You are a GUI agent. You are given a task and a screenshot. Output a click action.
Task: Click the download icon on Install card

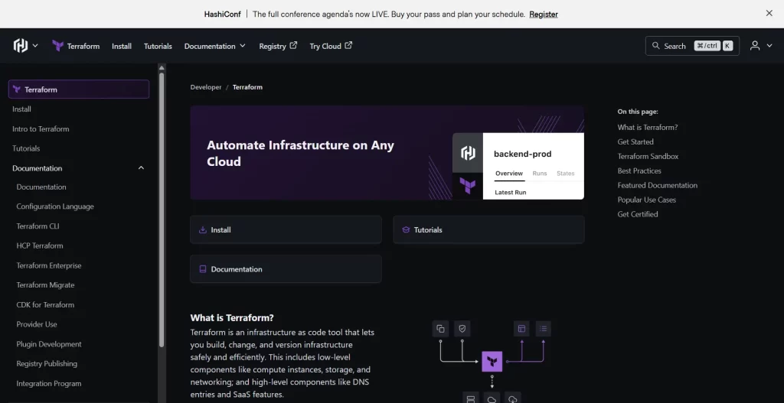202,229
